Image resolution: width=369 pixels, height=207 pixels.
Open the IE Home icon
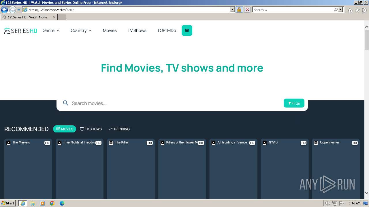pos(350,10)
